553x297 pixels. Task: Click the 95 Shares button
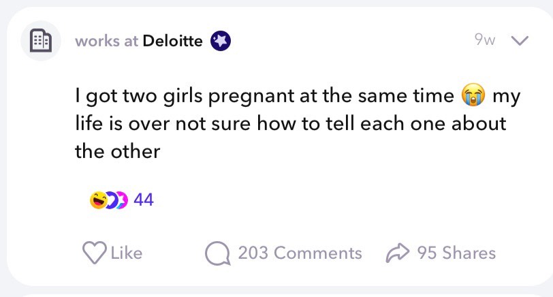pyautogui.click(x=441, y=253)
